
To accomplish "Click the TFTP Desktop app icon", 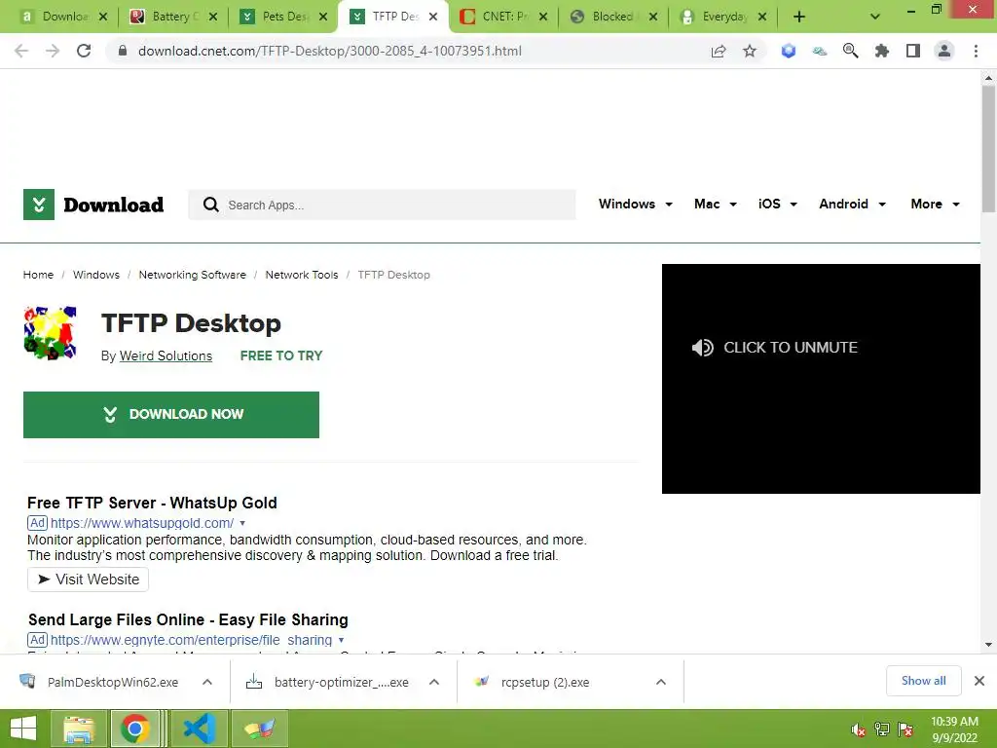I will coord(50,333).
